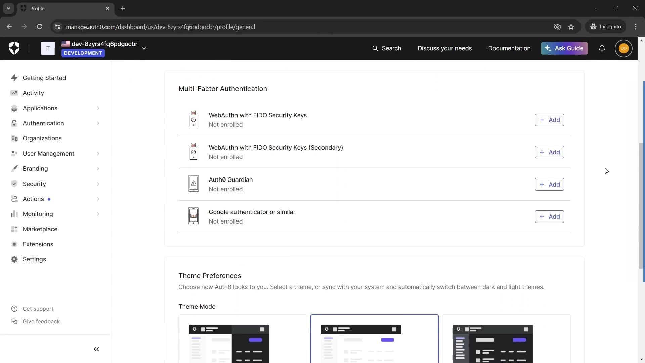Click the Get support help icon

point(14,309)
